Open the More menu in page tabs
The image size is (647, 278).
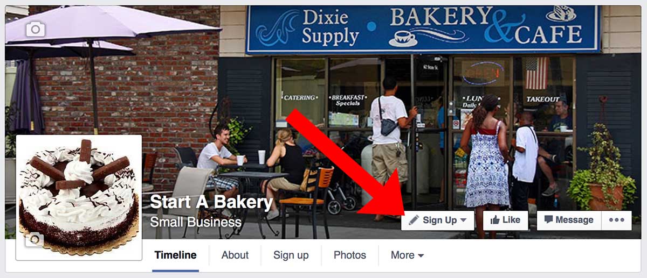[x=407, y=255]
